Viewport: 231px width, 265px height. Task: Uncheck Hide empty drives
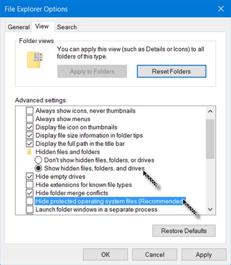pos(30,177)
